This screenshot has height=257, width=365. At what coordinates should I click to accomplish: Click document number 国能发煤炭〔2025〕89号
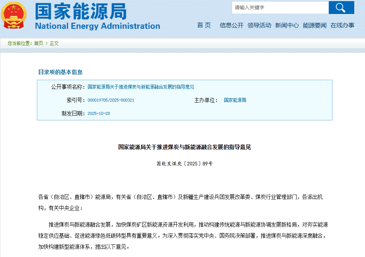point(184,164)
